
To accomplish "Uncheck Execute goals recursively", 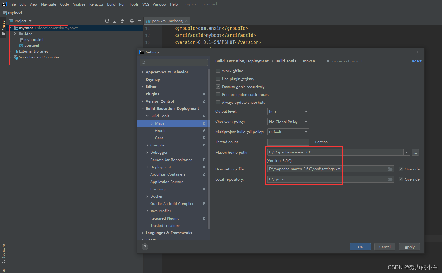I will 218,87.
